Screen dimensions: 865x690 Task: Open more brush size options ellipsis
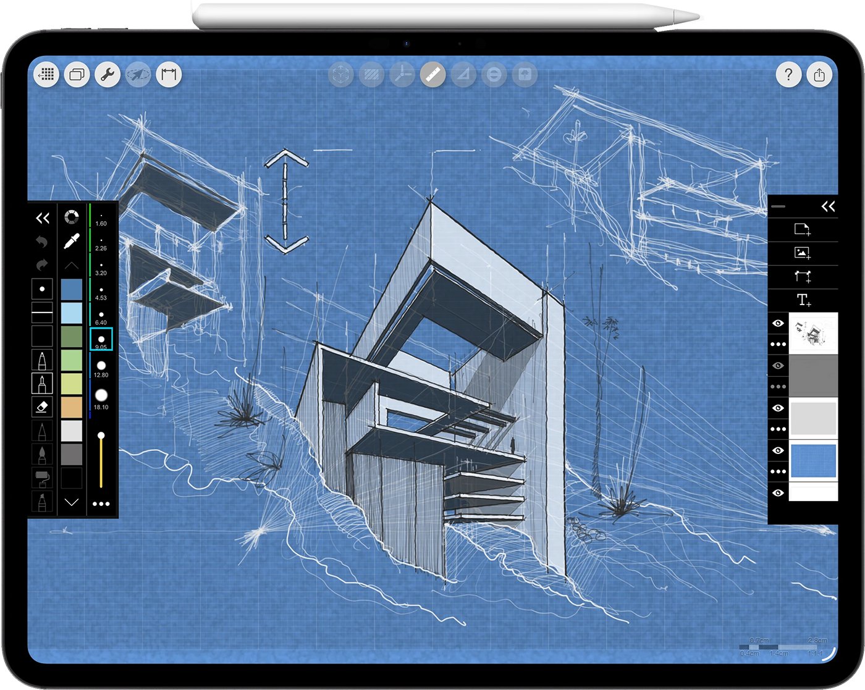pos(101,504)
